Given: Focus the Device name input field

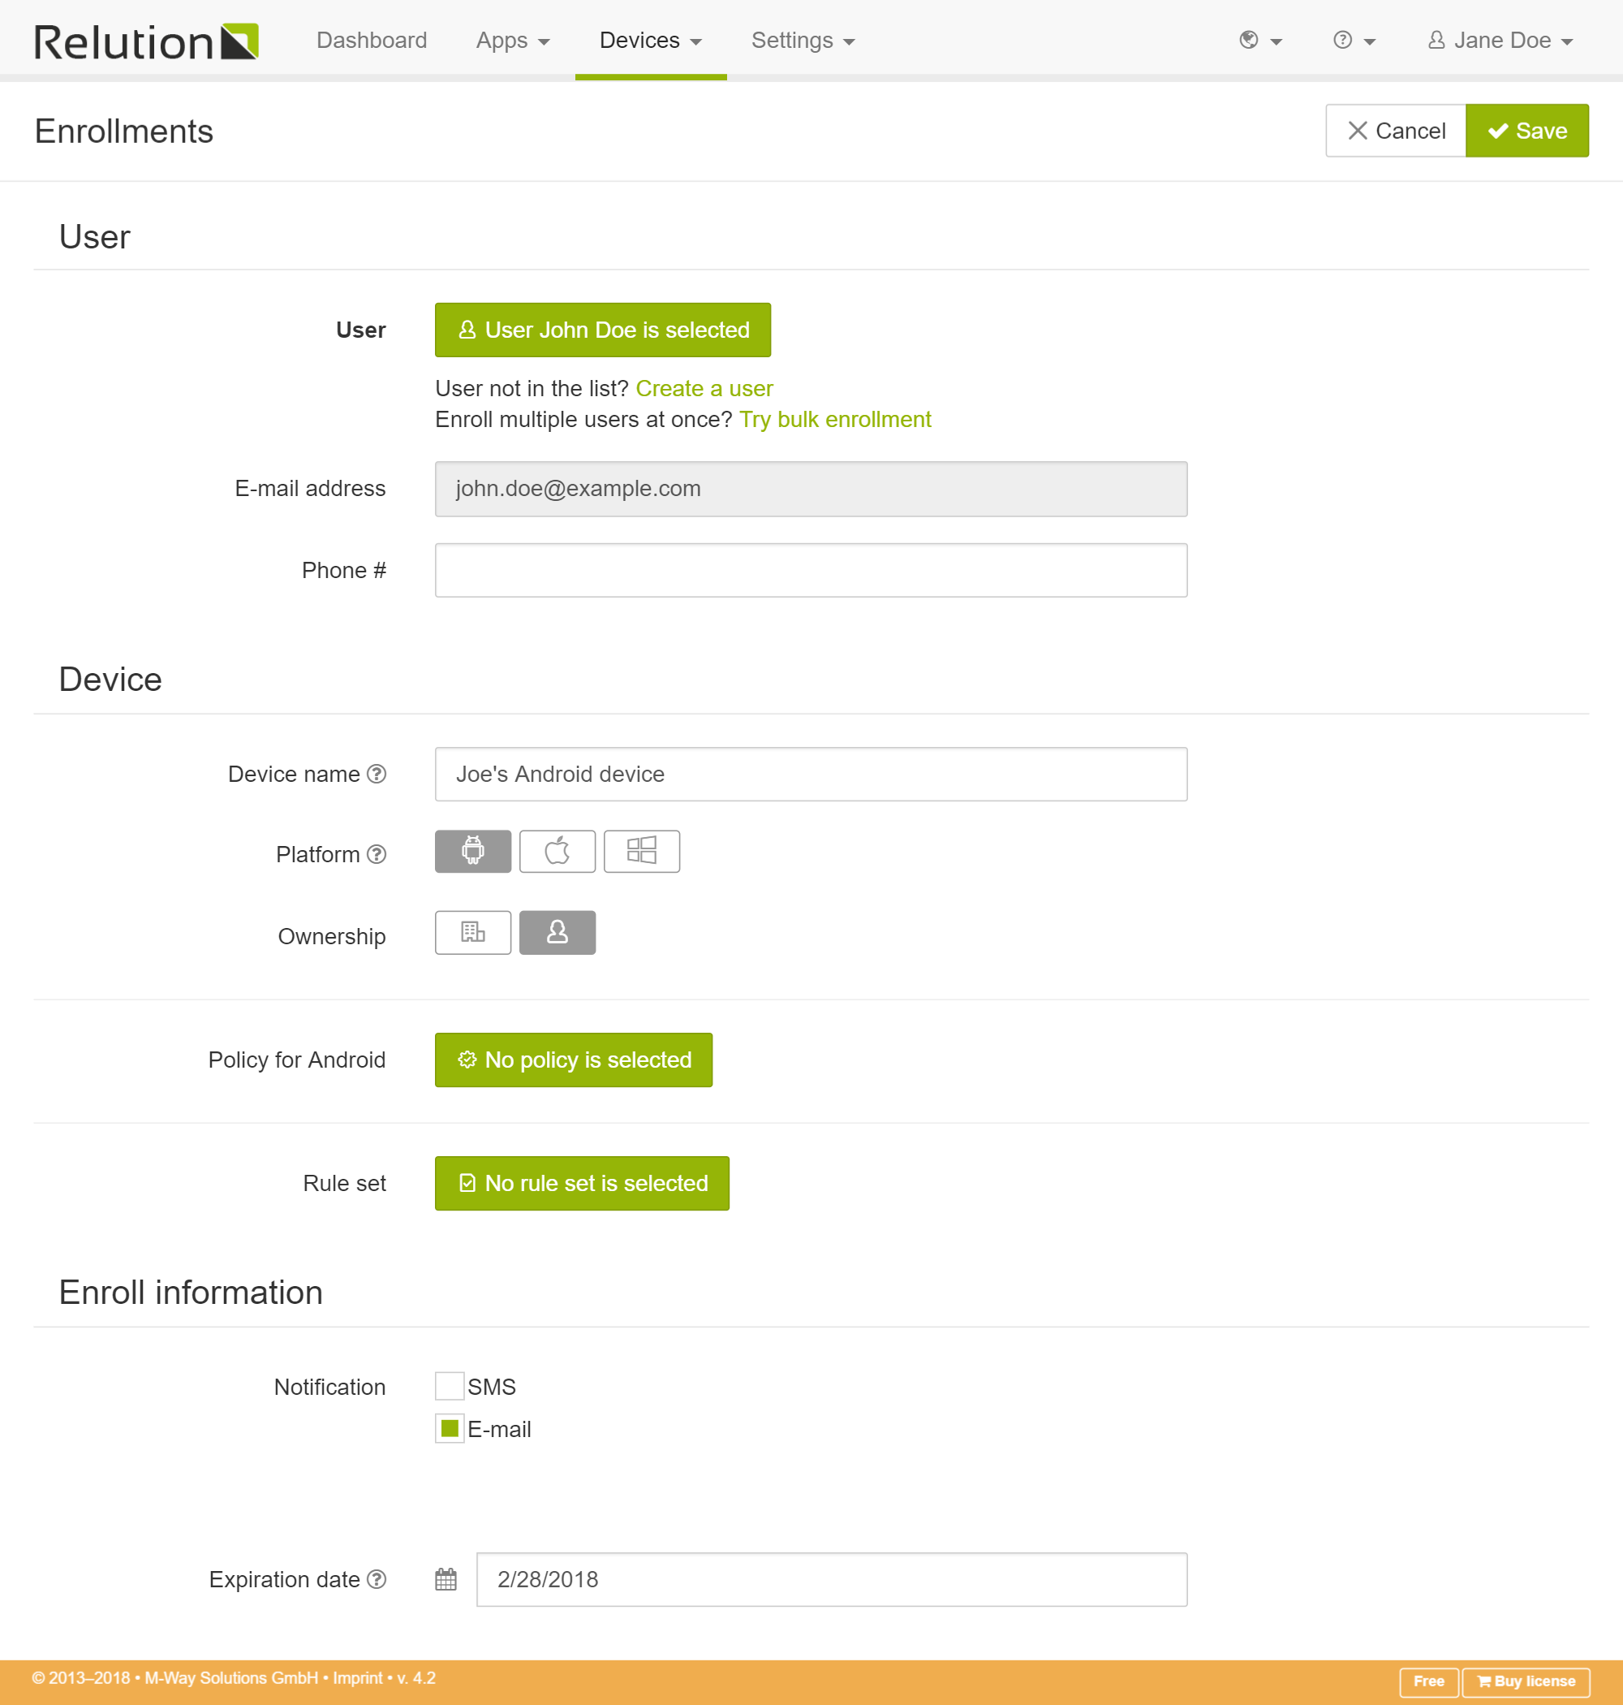Looking at the screenshot, I should pos(811,774).
